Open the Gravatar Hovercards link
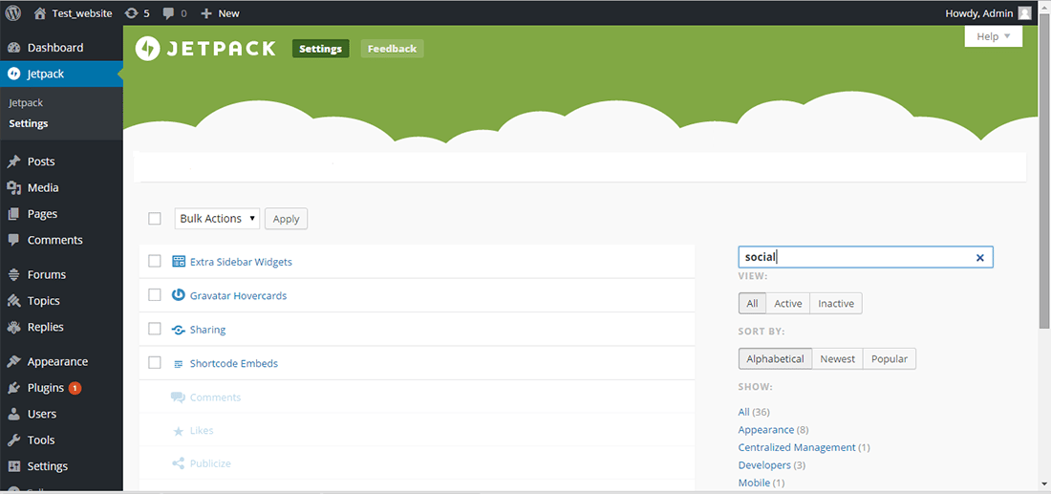This screenshot has width=1051, height=494. (238, 295)
